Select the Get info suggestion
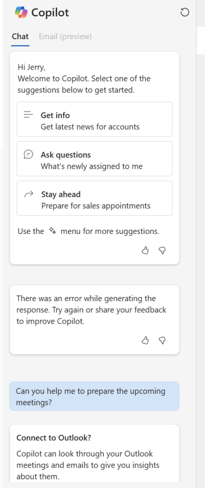The width and height of the screenshot is (205, 488). (95, 119)
